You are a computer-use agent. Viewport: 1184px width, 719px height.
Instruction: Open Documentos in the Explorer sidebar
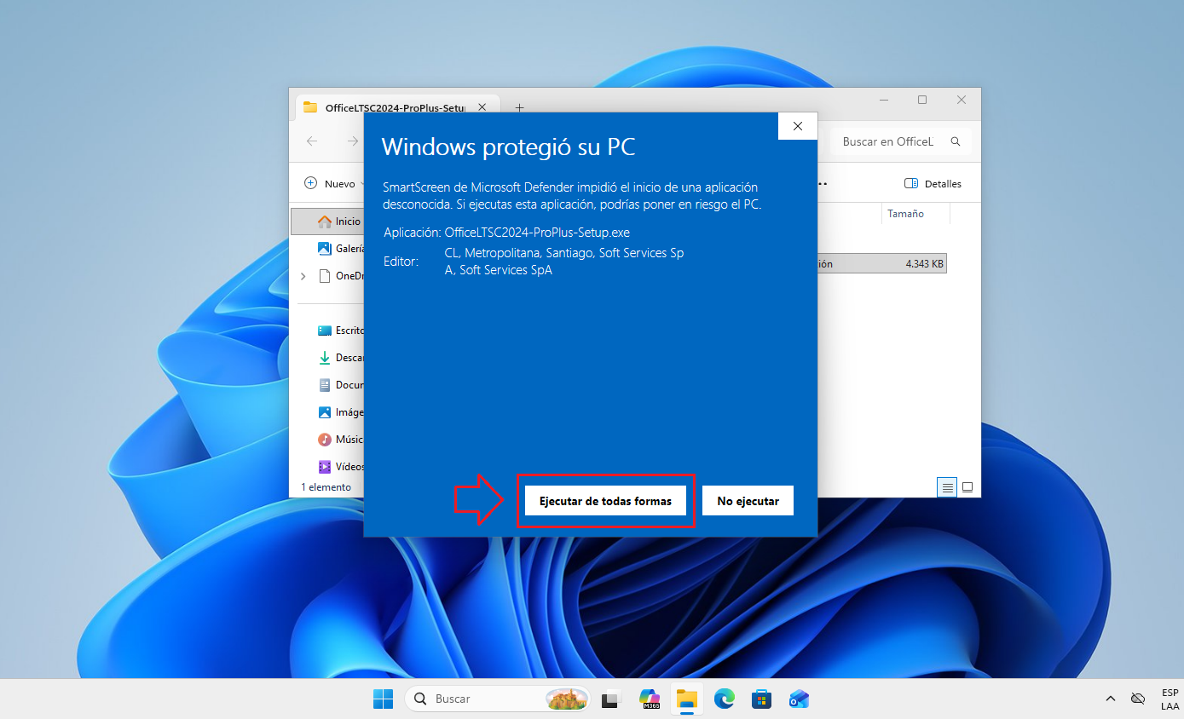pyautogui.click(x=341, y=384)
